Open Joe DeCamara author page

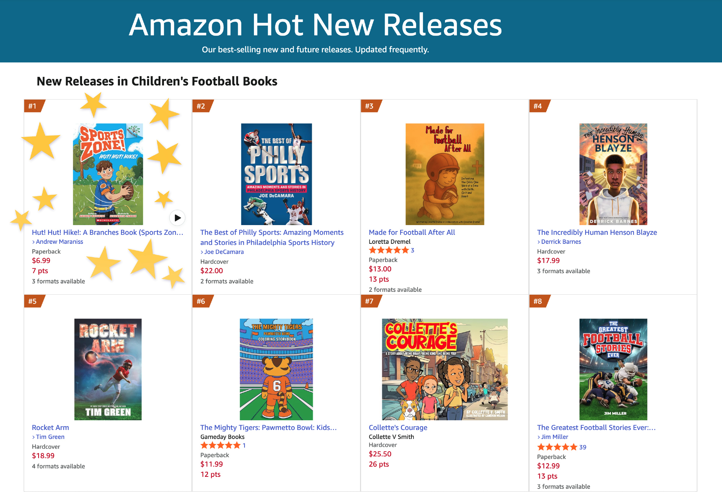[x=224, y=252]
